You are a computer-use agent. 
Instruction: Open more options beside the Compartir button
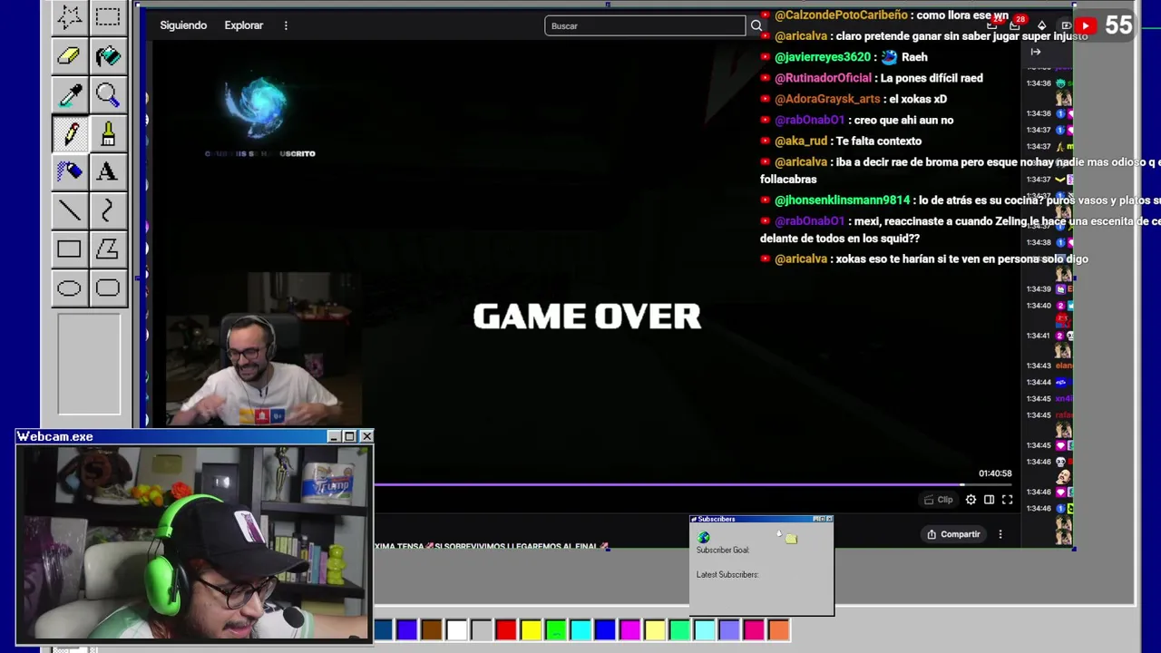pyautogui.click(x=1000, y=534)
